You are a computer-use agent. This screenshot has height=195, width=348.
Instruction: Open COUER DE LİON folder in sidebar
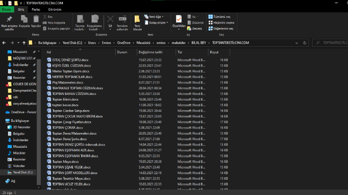(25, 84)
